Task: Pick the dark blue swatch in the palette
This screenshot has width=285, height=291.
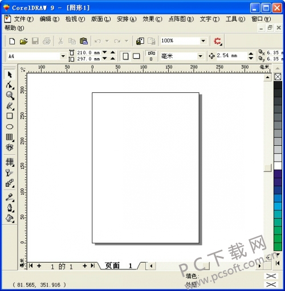Action: [x=278, y=190]
